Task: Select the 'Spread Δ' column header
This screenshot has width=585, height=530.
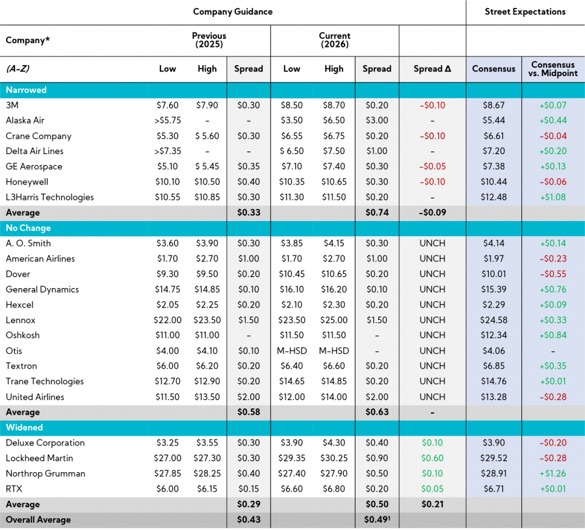Action: [432, 69]
